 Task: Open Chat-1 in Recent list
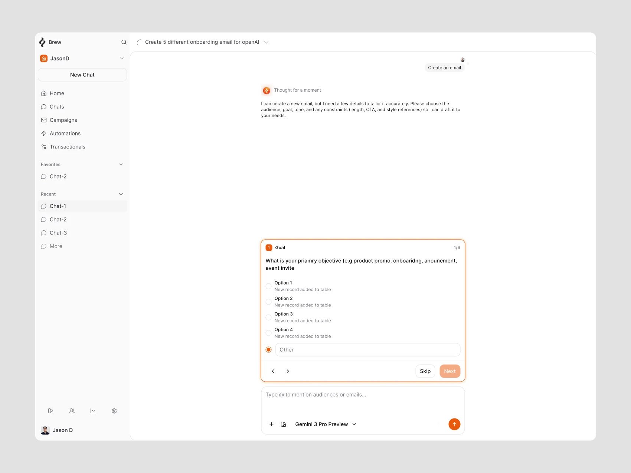[x=82, y=206]
